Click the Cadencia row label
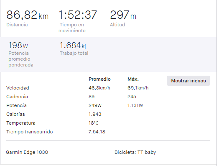219x166 pixels. pyautogui.click(x=17, y=97)
